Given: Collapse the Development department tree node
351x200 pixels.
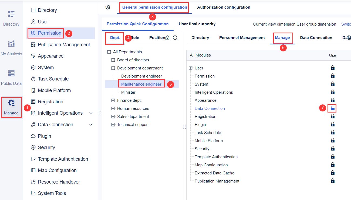Looking at the screenshot, I should 113,68.
